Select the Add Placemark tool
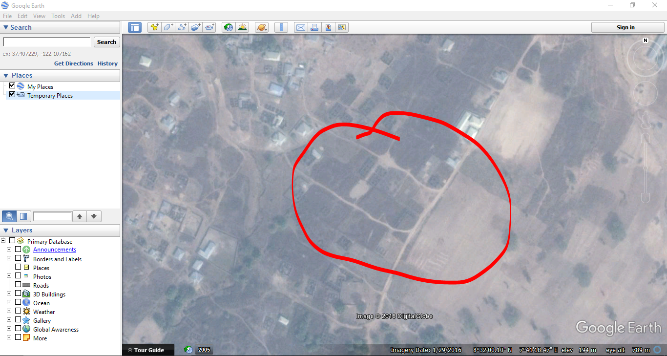 click(154, 27)
